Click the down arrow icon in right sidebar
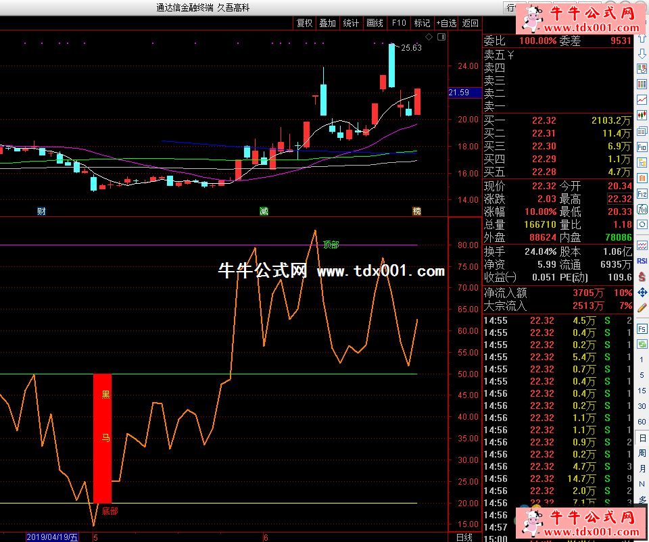Screen dimensions: 649x542 pyautogui.click(x=642, y=54)
